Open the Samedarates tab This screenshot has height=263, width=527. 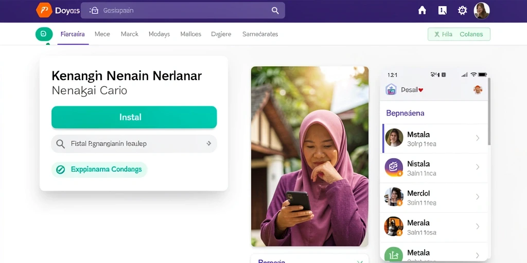[x=260, y=34]
